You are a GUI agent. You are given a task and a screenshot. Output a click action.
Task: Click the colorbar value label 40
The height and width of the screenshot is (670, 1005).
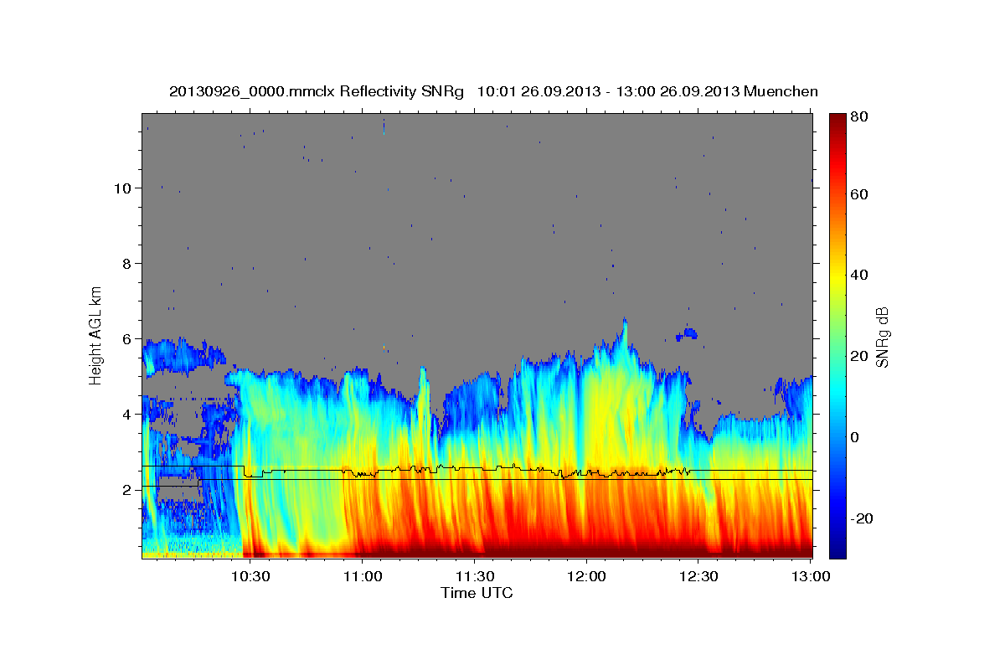click(x=860, y=275)
